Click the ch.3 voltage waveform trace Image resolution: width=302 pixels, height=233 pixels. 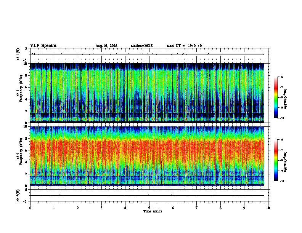click(147, 195)
